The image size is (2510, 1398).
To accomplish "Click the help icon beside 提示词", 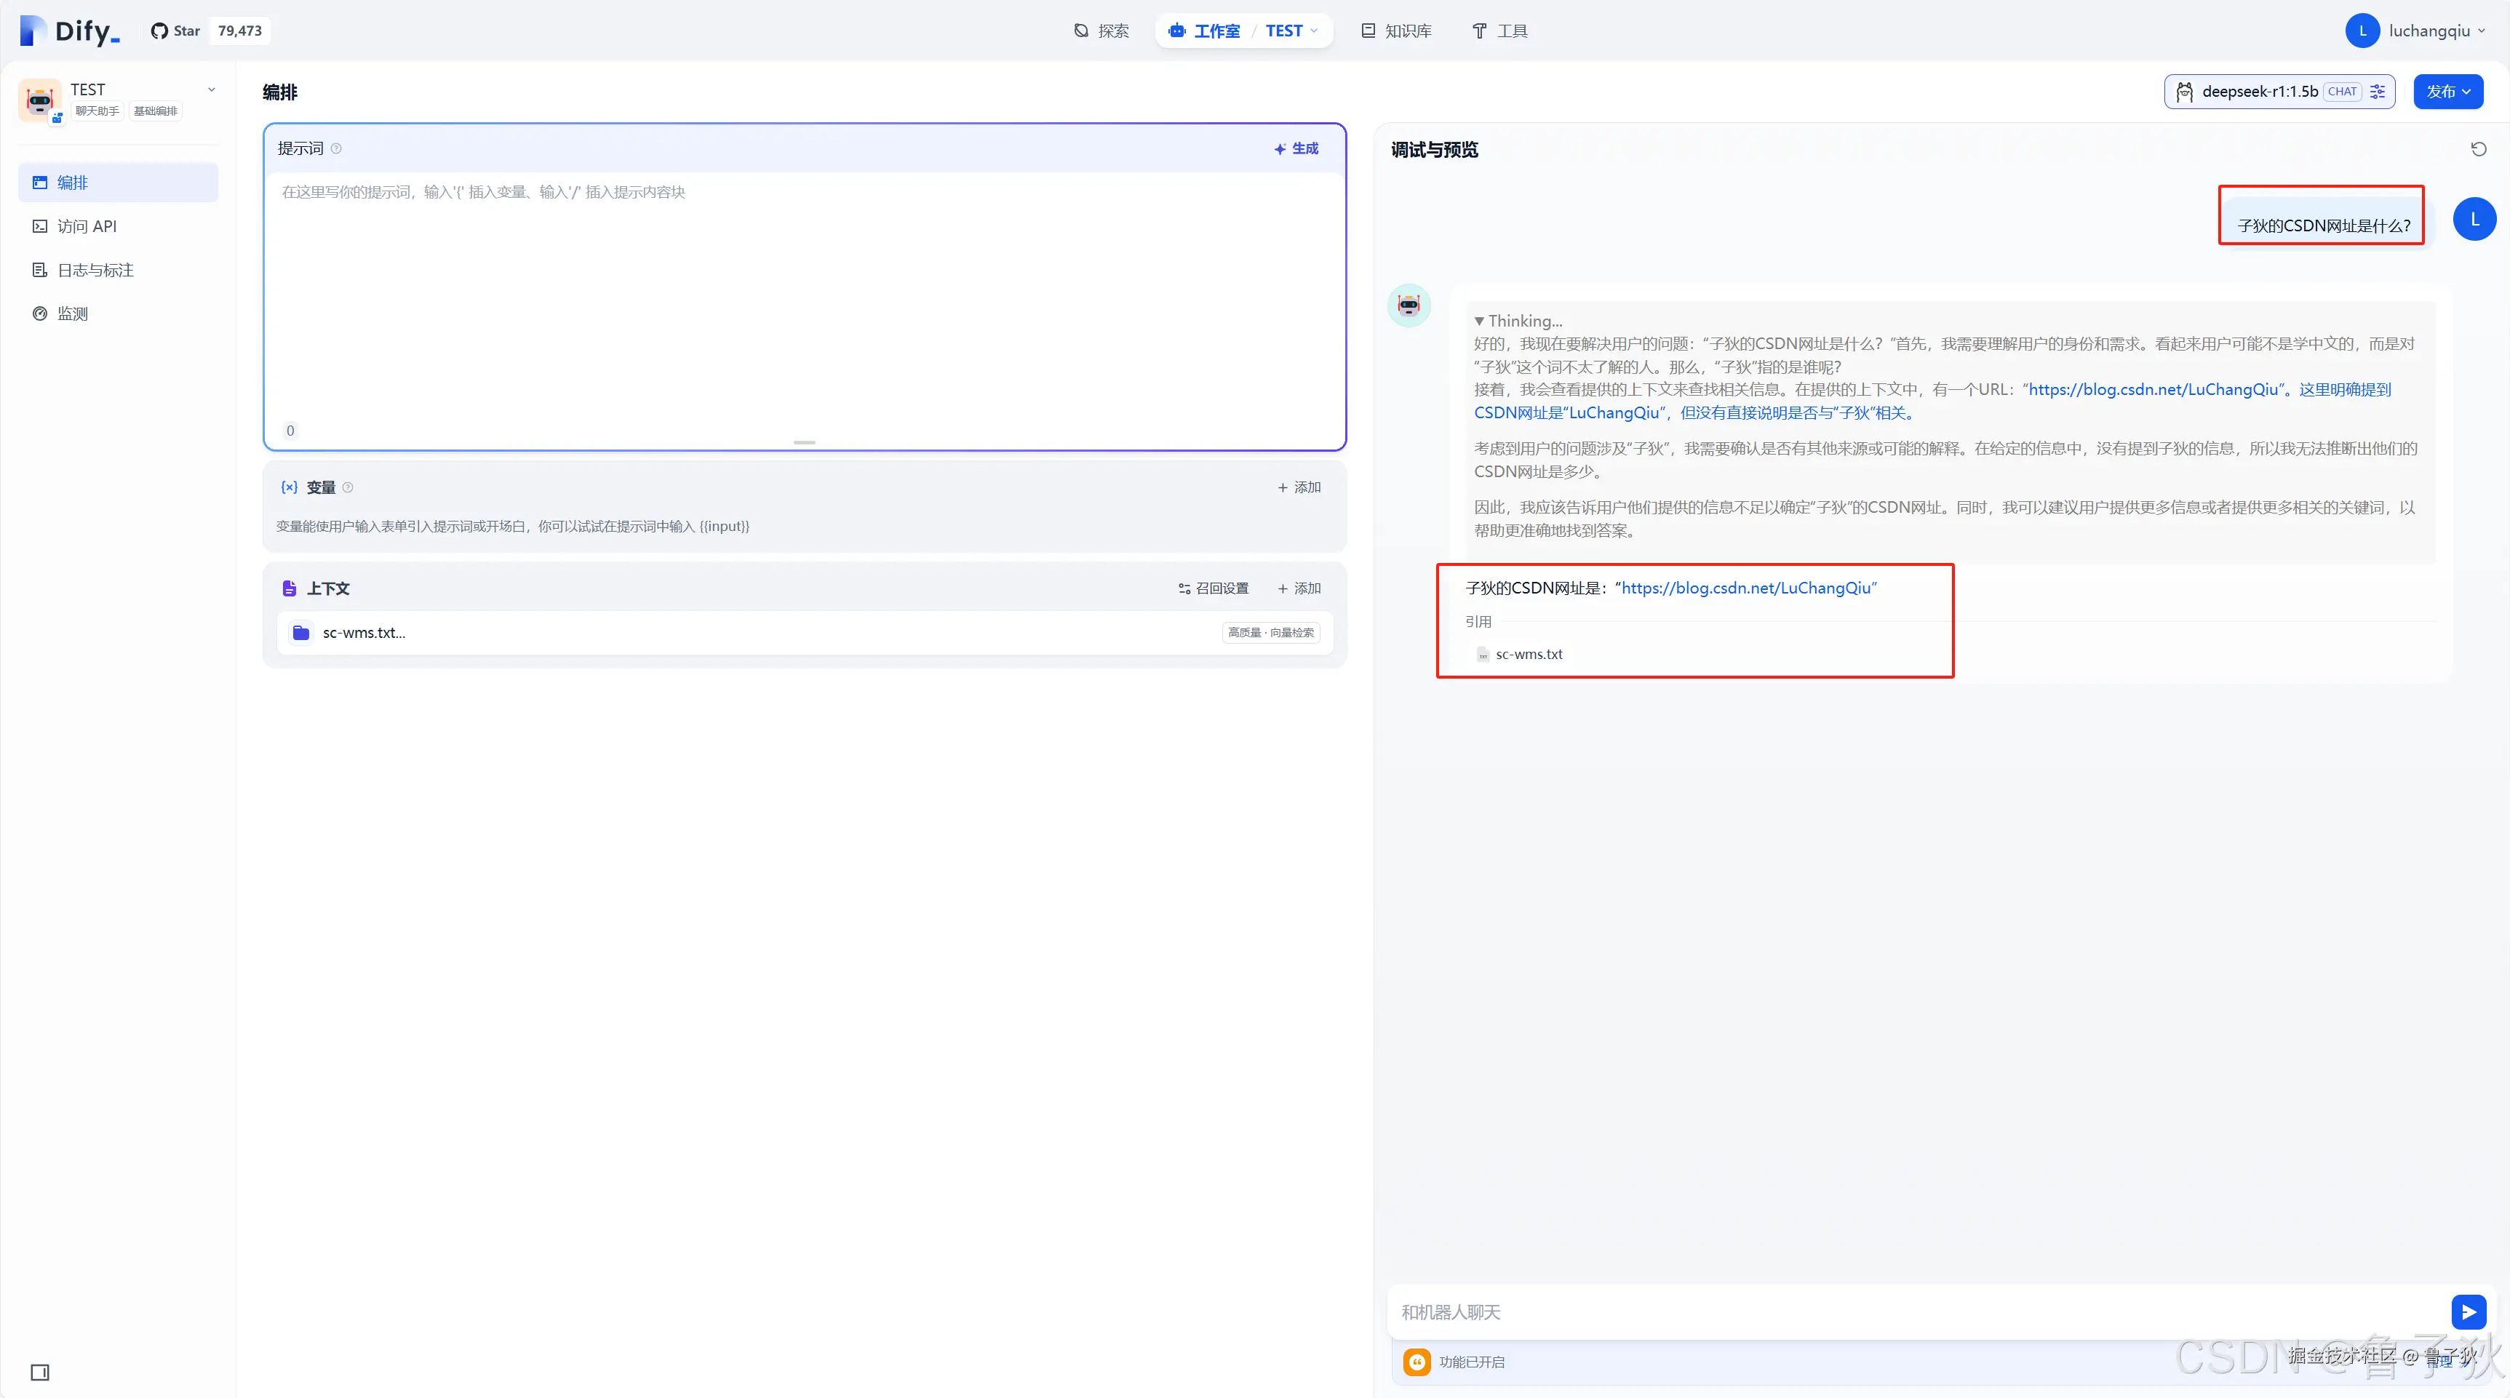I will [336, 148].
